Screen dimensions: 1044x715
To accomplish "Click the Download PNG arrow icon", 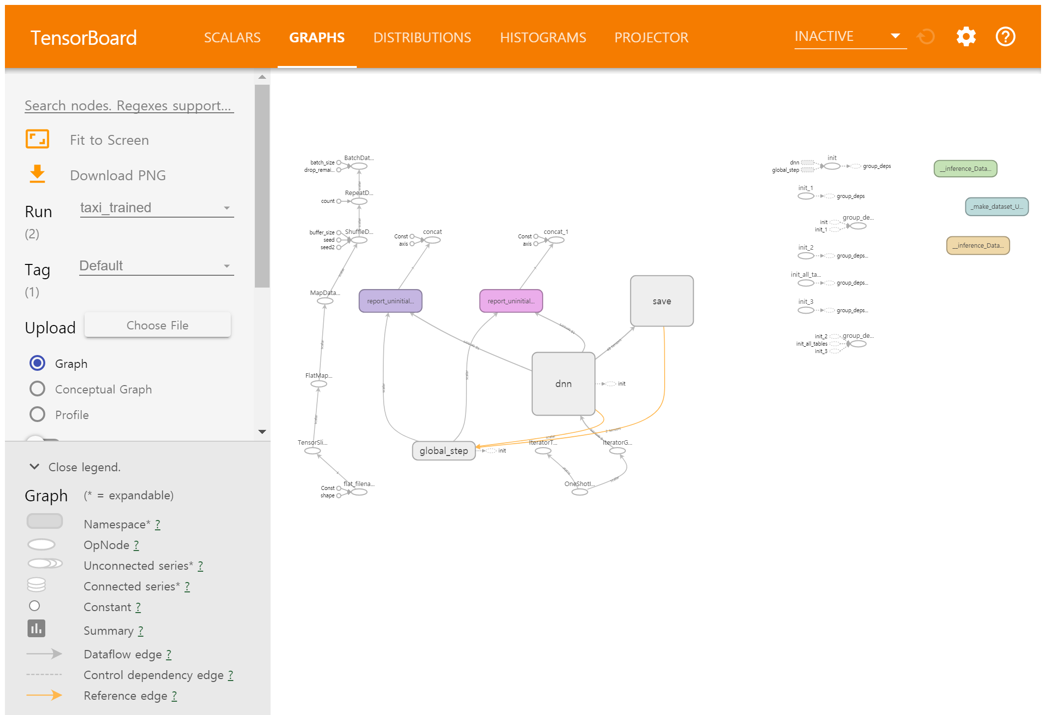I will [37, 174].
